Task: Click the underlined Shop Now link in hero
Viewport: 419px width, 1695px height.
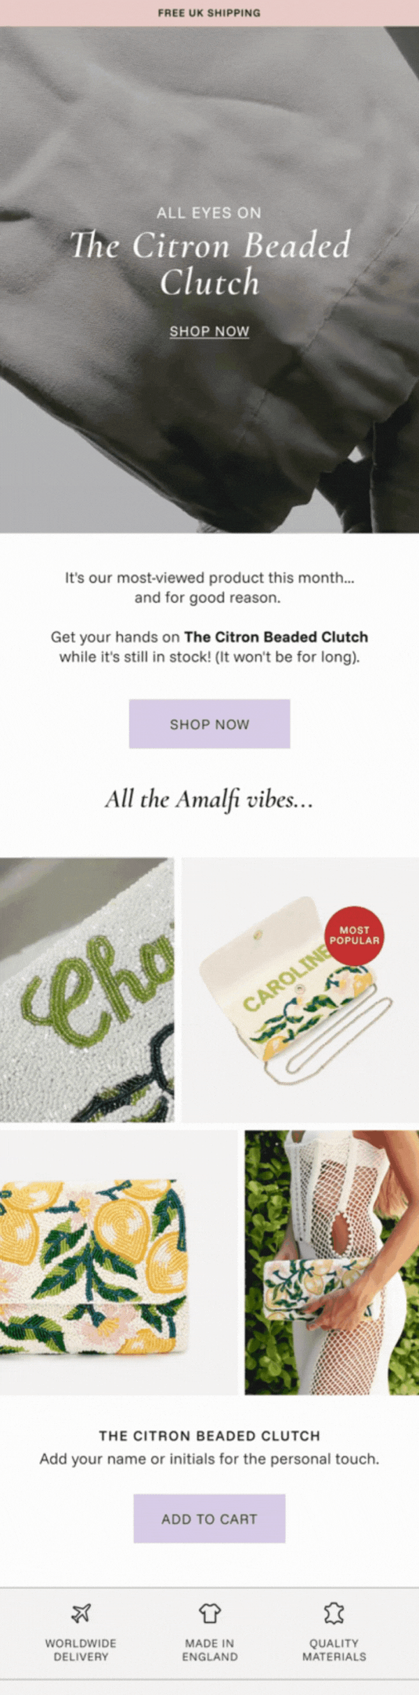Action: pyautogui.click(x=209, y=331)
